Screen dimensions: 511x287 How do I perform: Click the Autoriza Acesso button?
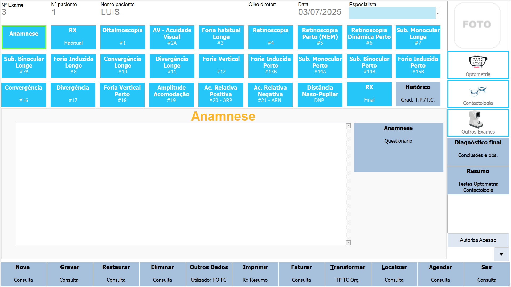point(478,240)
